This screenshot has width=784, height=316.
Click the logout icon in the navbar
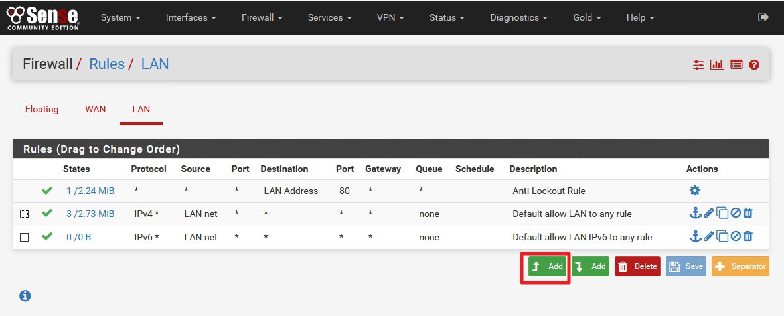point(763,17)
